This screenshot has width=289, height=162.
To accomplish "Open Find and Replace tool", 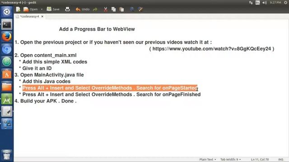I will click(140, 9).
